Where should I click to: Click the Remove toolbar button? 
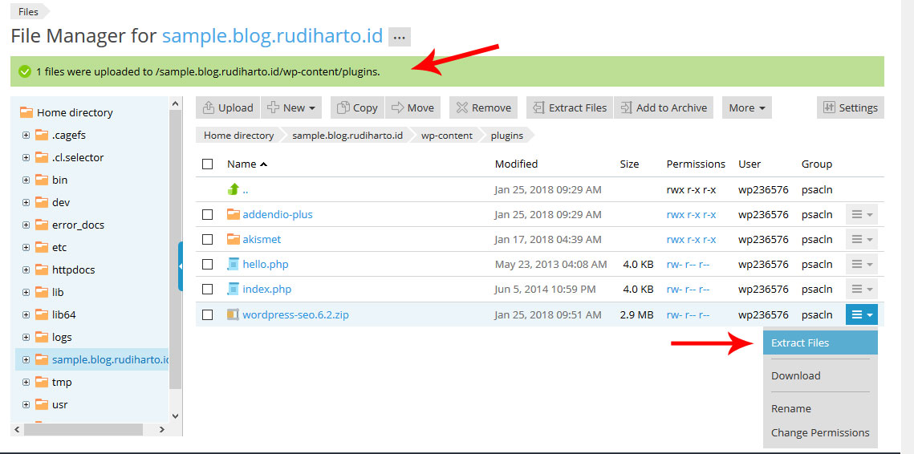483,107
